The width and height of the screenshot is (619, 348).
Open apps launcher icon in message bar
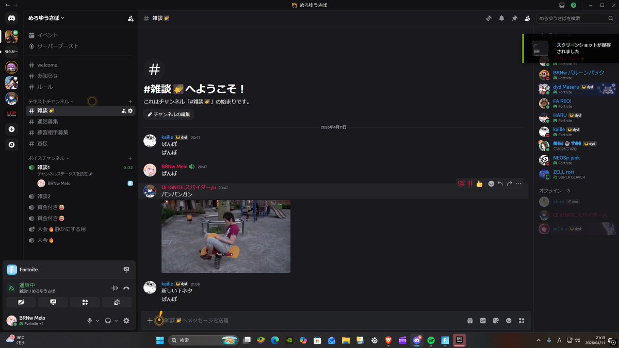coord(522,321)
